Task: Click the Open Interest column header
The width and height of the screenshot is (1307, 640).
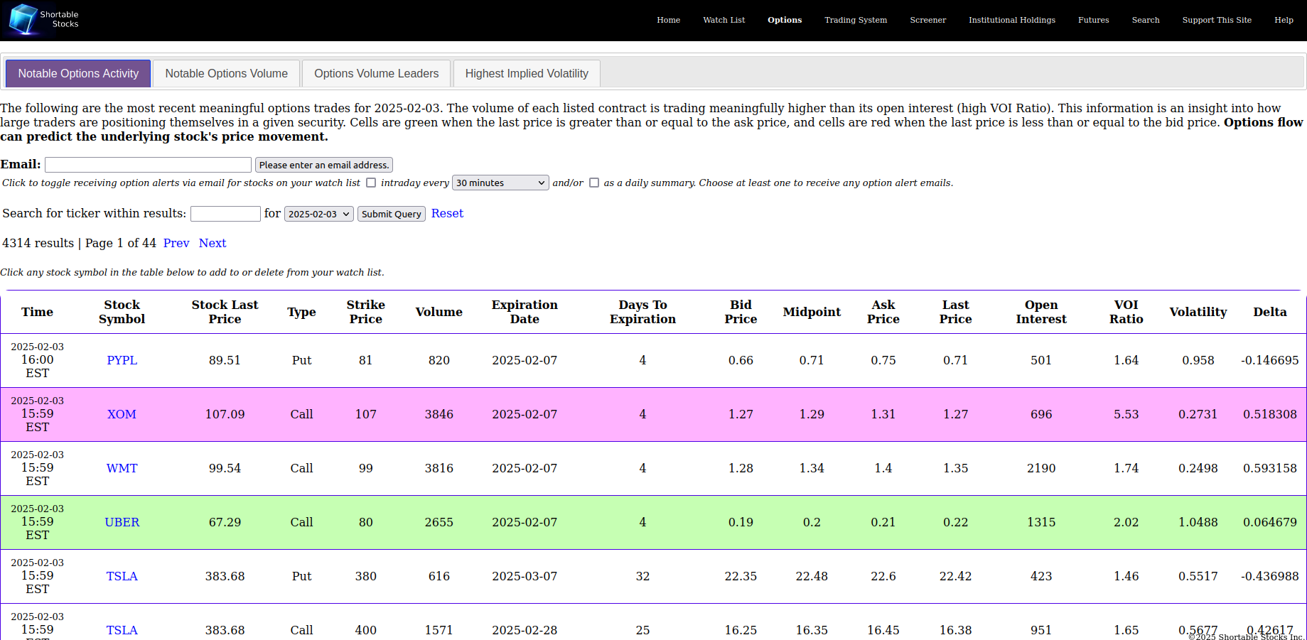Action: point(1040,312)
